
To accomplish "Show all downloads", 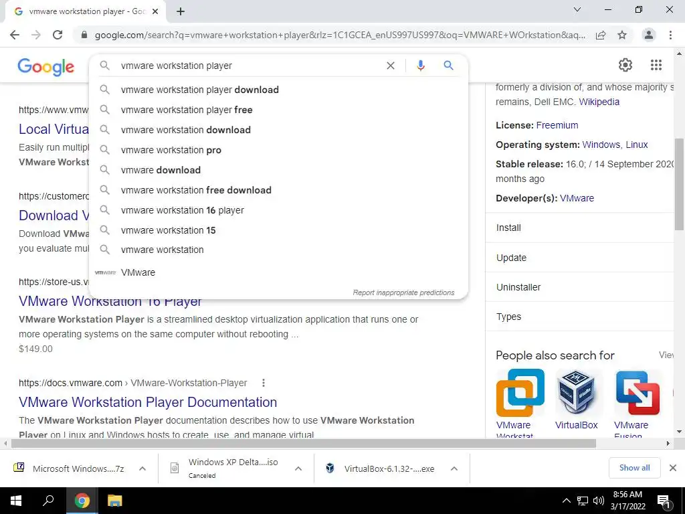I will [634, 468].
